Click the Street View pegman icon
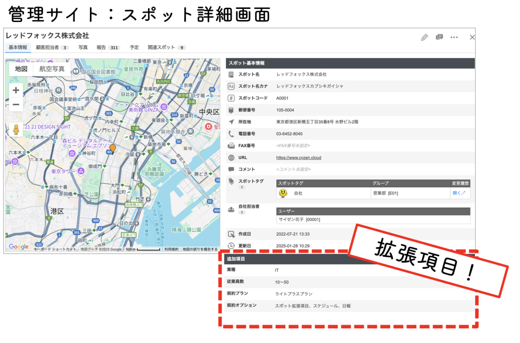The width and height of the screenshot is (520, 343). [16, 129]
